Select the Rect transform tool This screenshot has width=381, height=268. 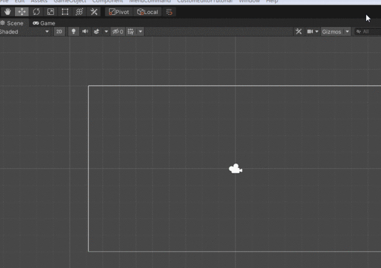pos(65,12)
